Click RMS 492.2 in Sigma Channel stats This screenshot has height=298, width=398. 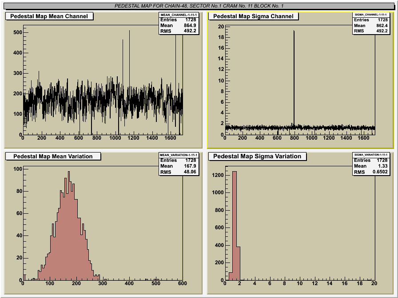pos(371,31)
